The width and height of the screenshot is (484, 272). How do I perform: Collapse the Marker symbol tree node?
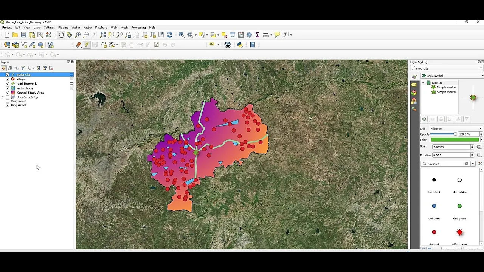(x=423, y=83)
